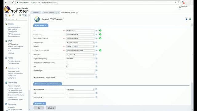Viewport: 197px width, 111px height.
Task: Click the help icon next to Комментарий
Action: (x=96, y=71)
